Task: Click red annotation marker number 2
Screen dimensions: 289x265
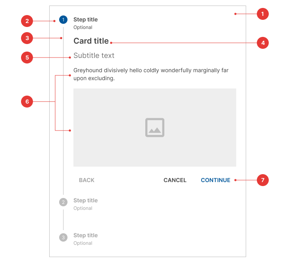Action: (x=27, y=21)
